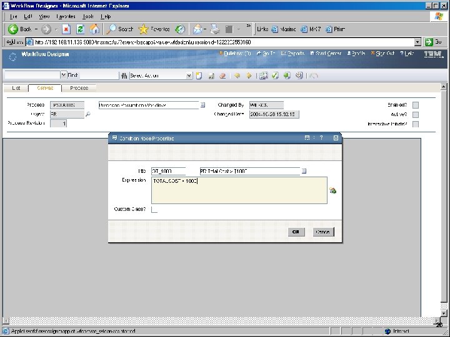Click the browser Forward arrow icon

(46, 29)
